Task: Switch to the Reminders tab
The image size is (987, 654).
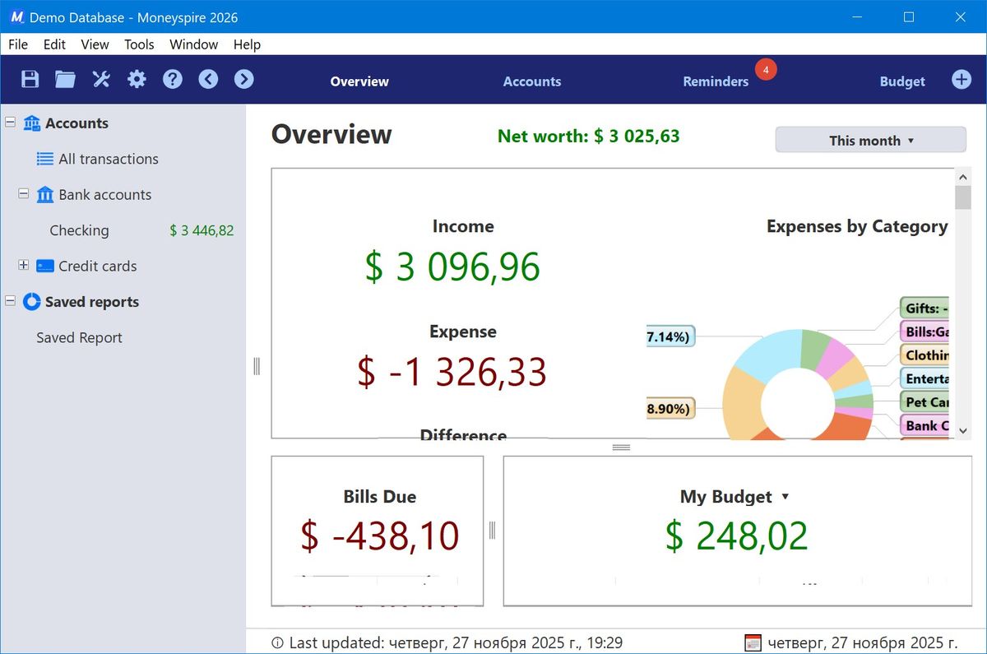Action: click(716, 81)
